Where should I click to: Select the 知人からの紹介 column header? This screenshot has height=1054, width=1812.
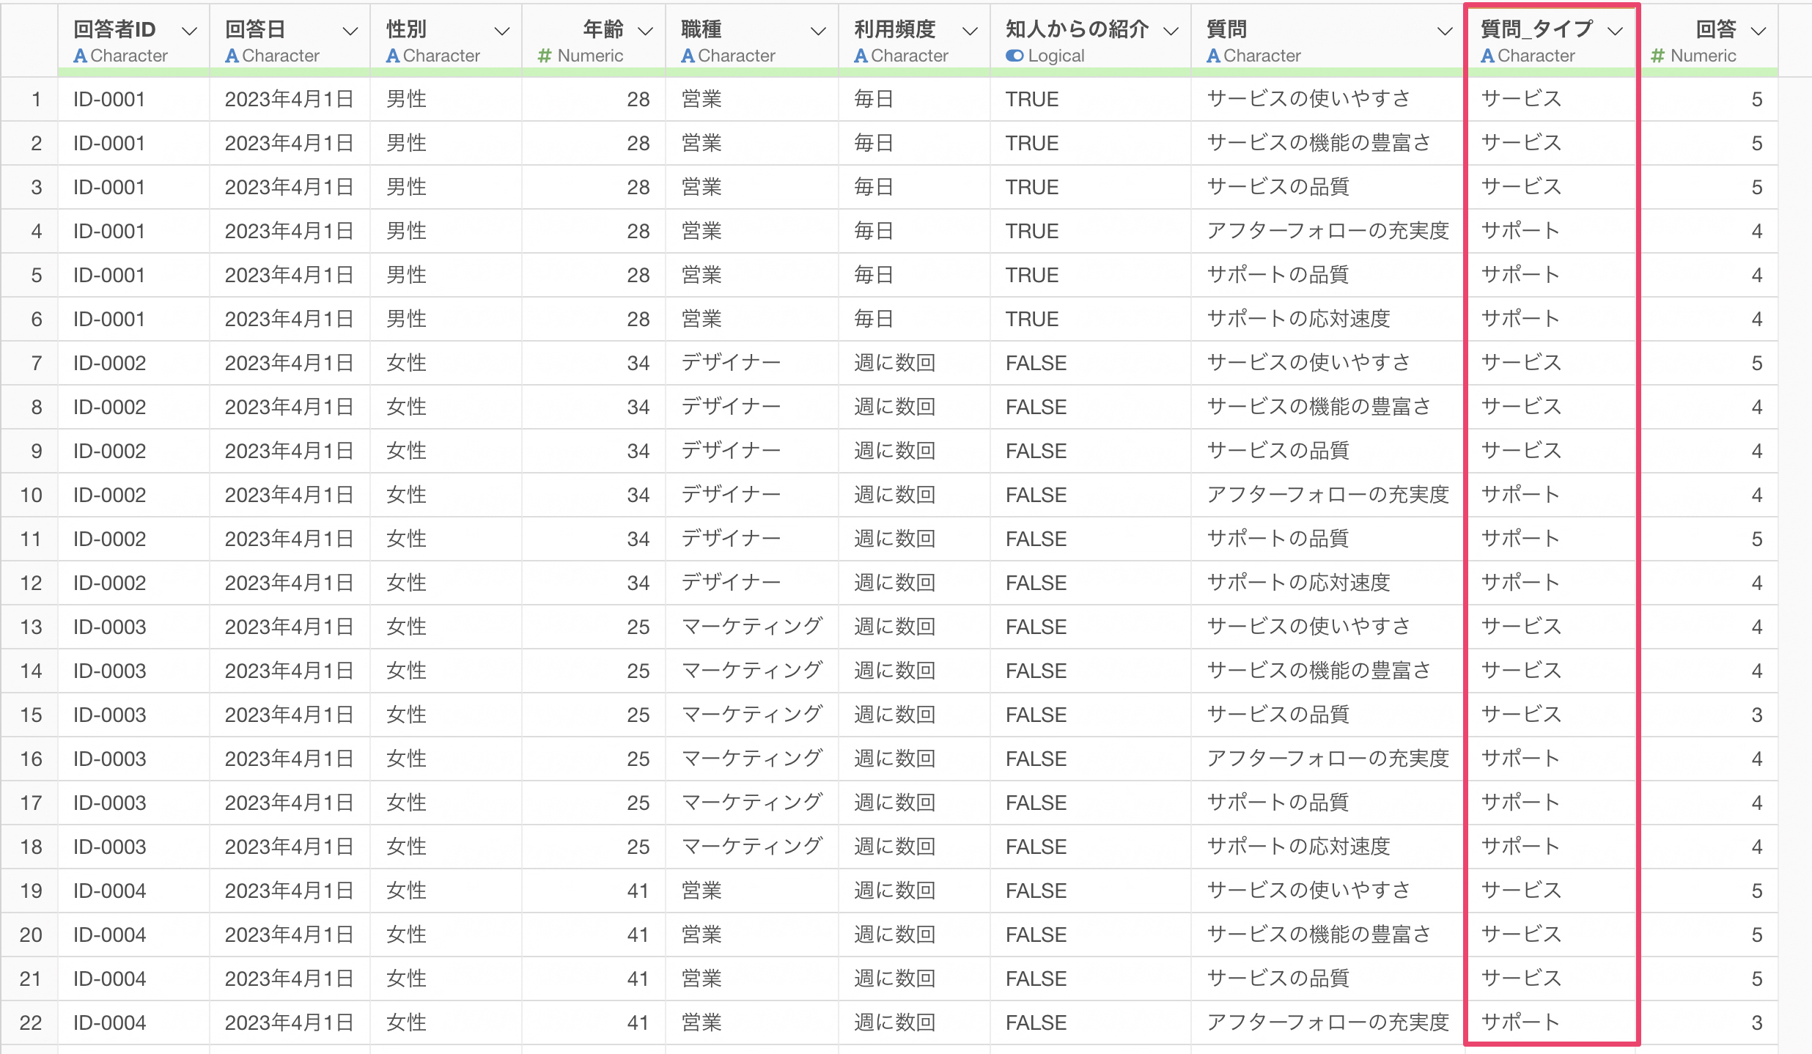1091,40
